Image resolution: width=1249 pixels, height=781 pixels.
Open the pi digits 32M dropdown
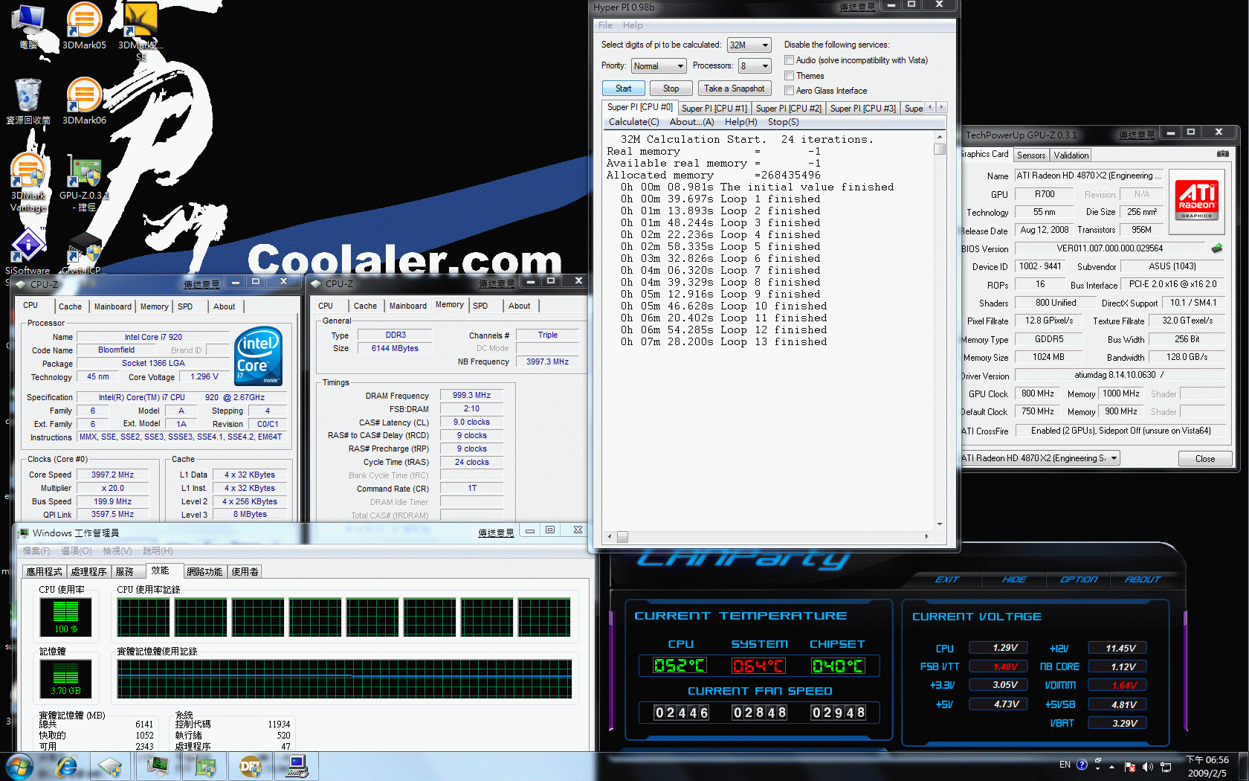click(x=749, y=45)
